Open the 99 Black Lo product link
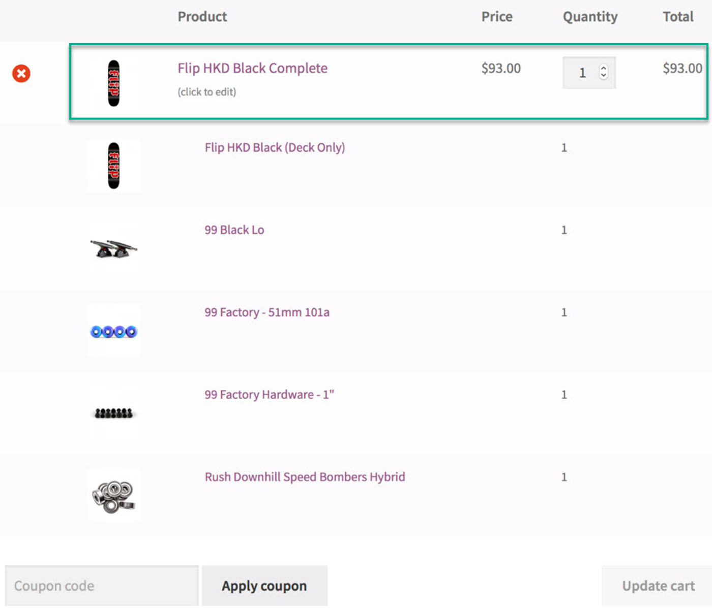Screen dimensions: 712x608 234,230
